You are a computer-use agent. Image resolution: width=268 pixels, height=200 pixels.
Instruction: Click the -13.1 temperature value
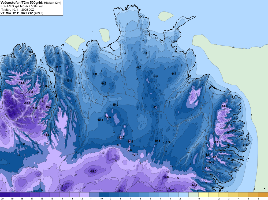pyautogui.click(x=217, y=142)
